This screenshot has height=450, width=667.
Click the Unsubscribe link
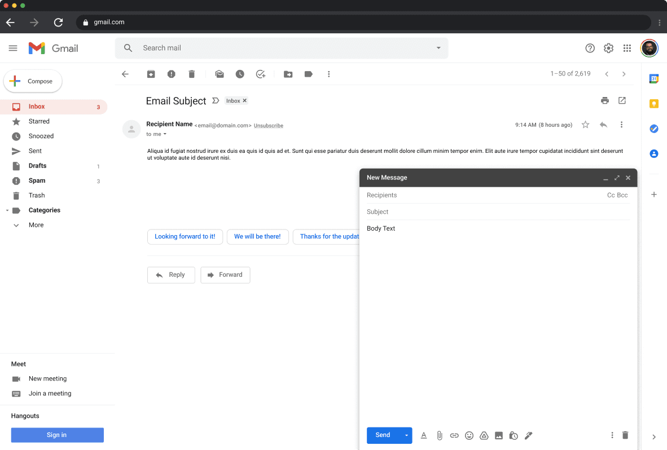(x=269, y=126)
